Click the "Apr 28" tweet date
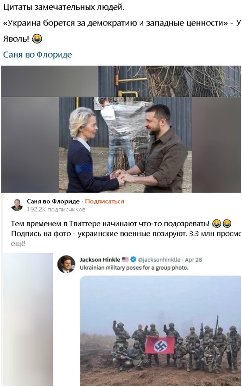This screenshot has height=387, width=242. (x=193, y=260)
